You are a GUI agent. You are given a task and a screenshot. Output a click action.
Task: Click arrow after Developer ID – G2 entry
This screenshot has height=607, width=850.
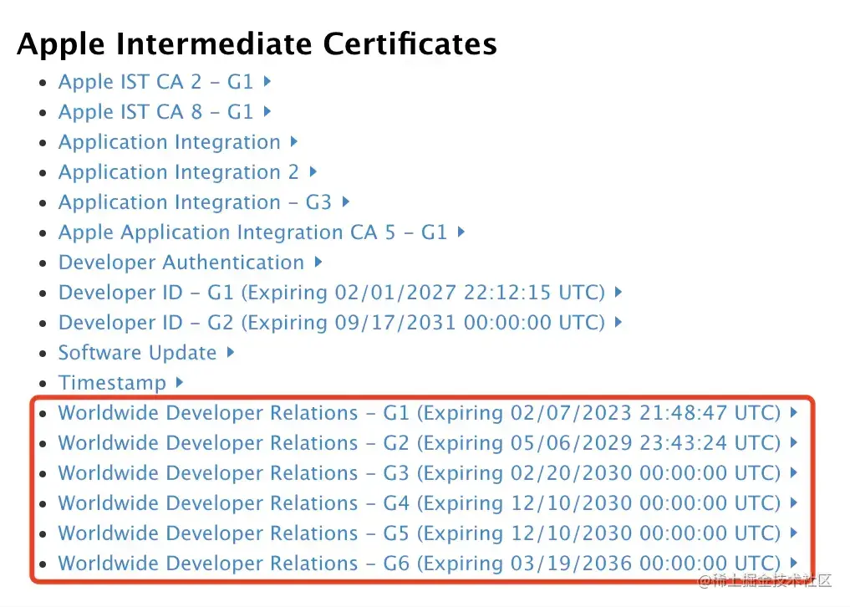[618, 322]
